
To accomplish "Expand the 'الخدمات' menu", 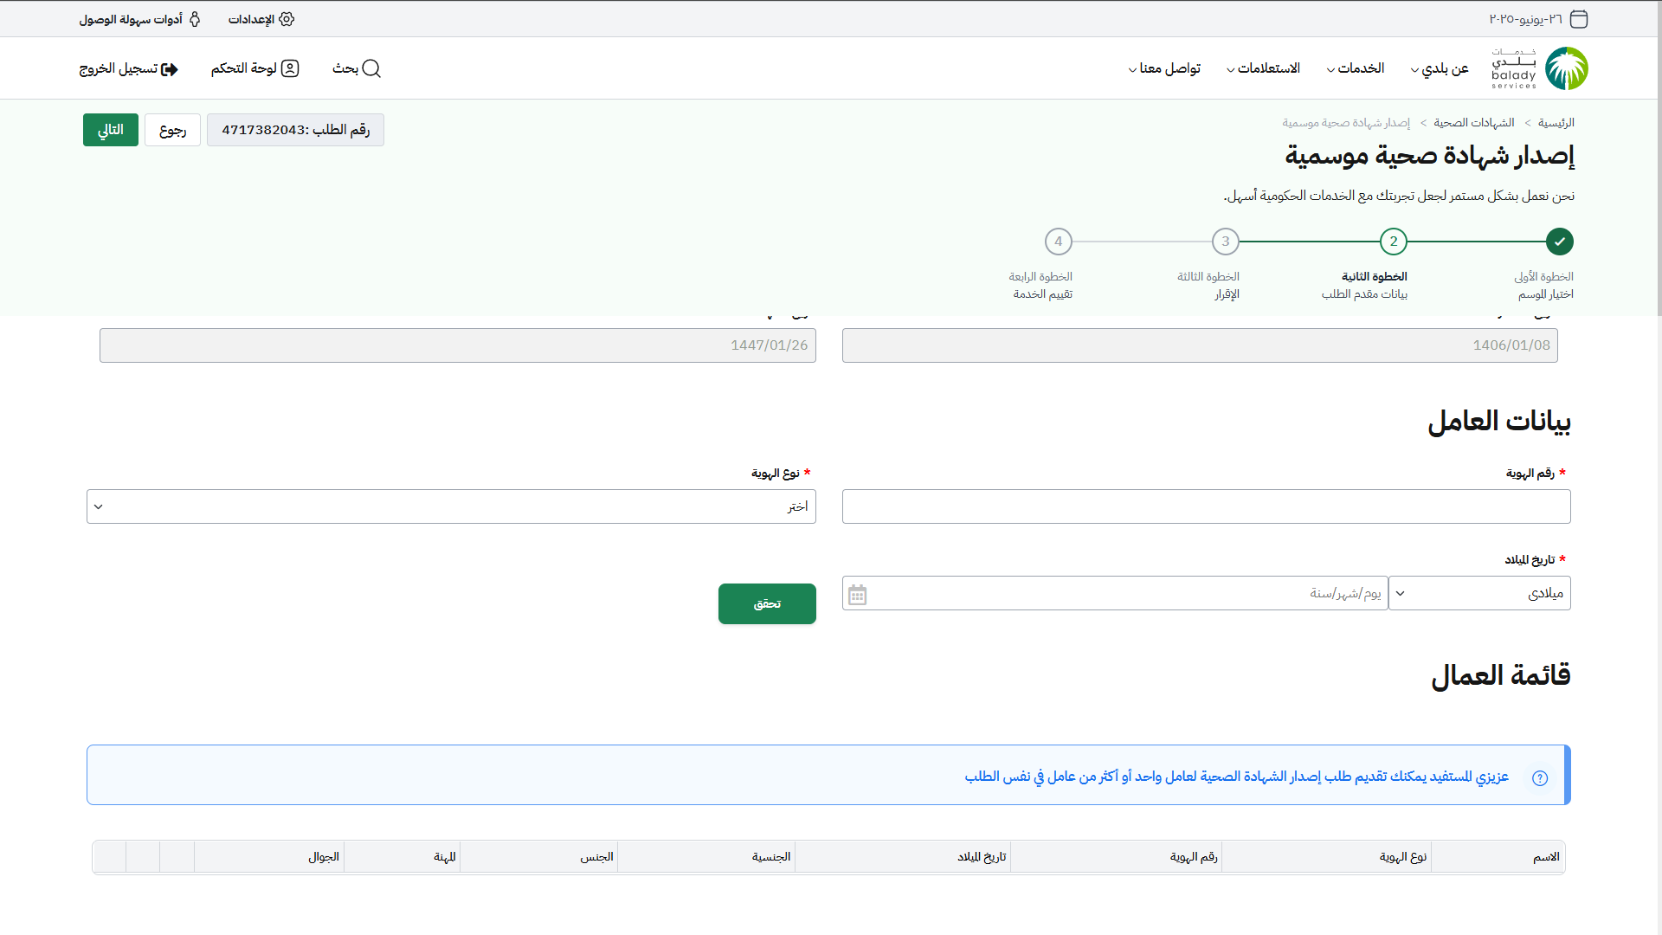I will click(1356, 68).
